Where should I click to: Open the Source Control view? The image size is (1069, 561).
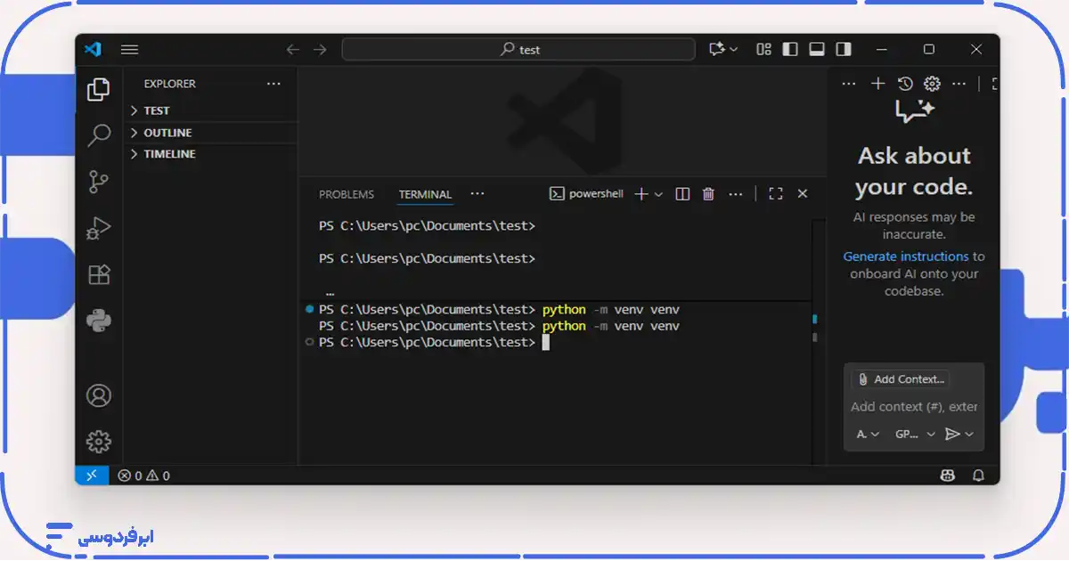point(99,182)
